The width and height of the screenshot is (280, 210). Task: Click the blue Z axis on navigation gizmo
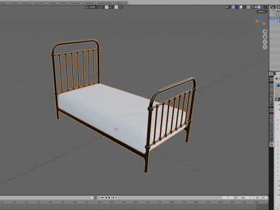260,17
